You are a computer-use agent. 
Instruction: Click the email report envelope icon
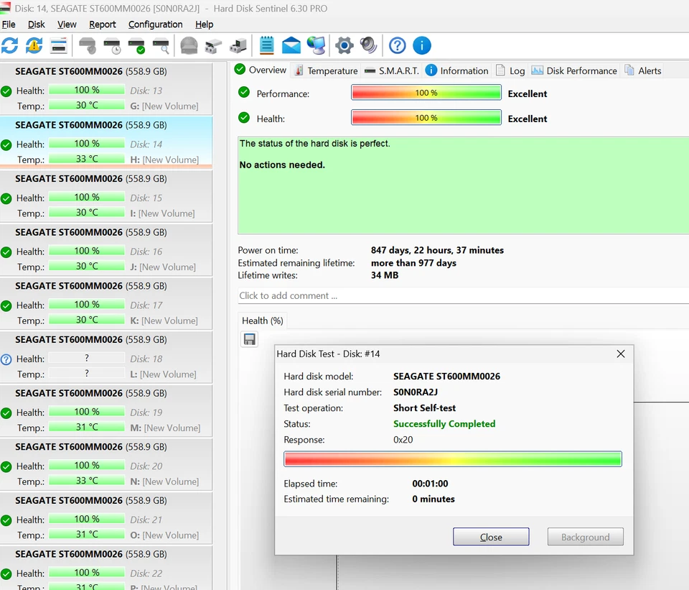tap(291, 45)
